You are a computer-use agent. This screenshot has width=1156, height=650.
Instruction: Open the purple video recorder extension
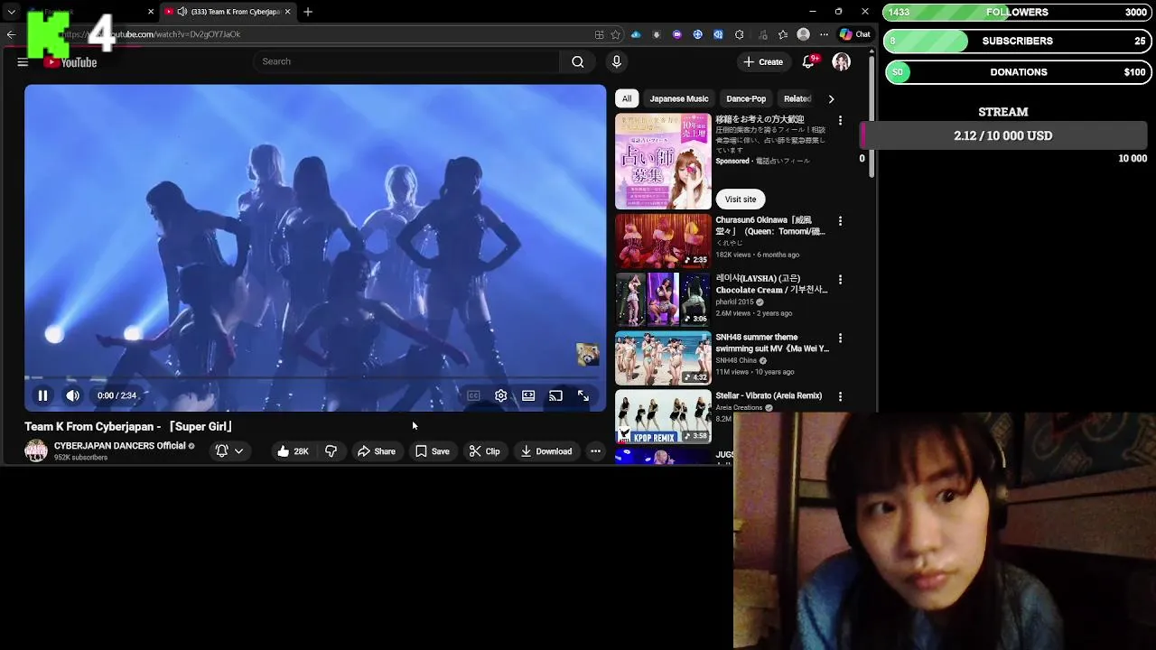(x=677, y=34)
